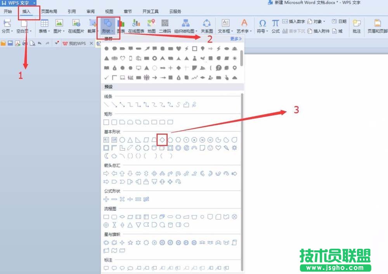Viewport: 388px width, 274px height.
Task: Insert a formula using 公式 icon
Action: [x=275, y=23]
